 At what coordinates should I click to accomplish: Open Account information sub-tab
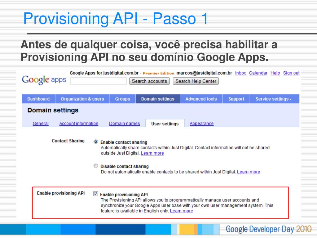(x=79, y=123)
